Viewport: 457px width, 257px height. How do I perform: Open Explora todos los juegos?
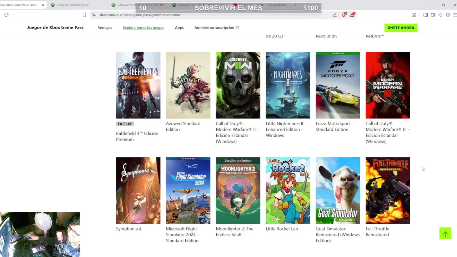point(144,27)
